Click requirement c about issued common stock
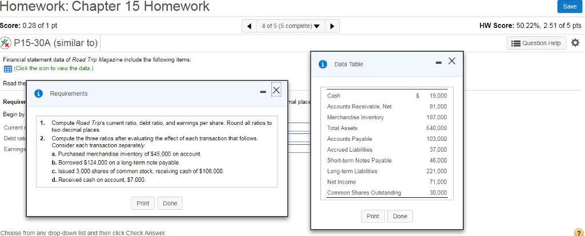 [x=138, y=171]
